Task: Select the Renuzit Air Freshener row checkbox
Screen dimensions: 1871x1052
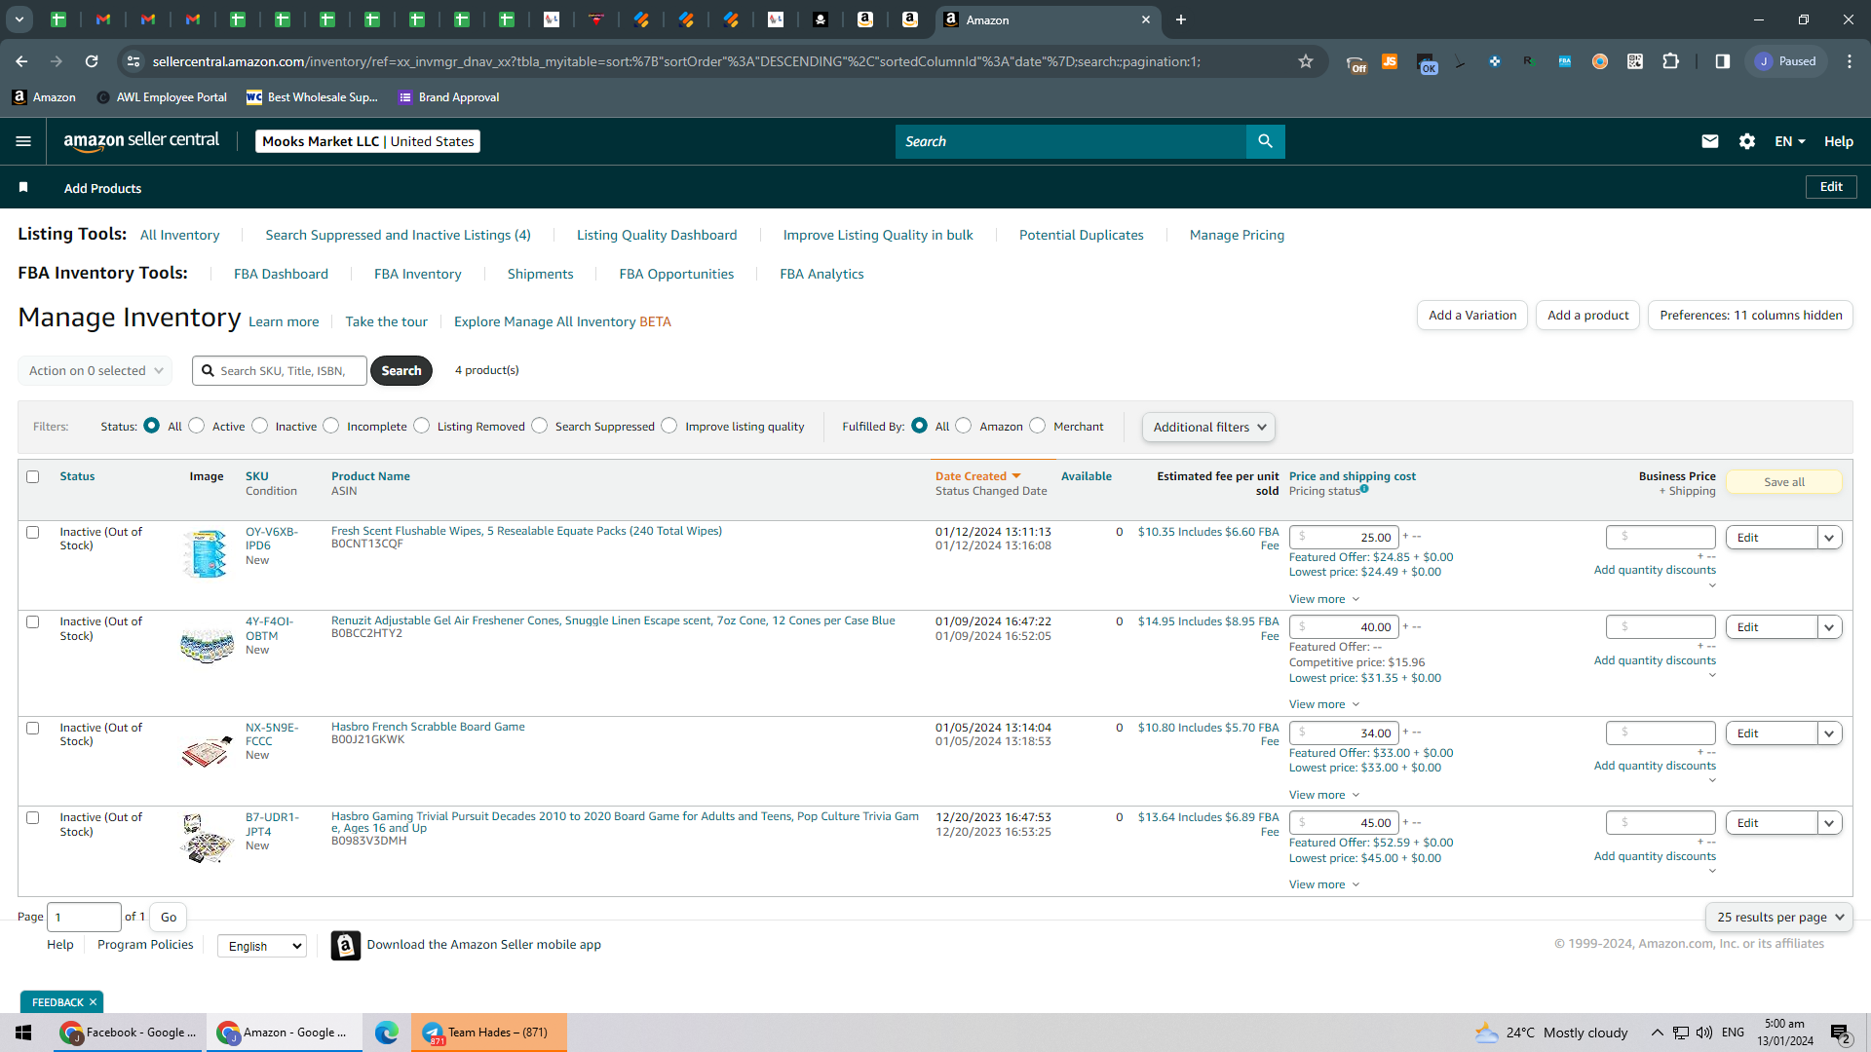Action: click(33, 622)
